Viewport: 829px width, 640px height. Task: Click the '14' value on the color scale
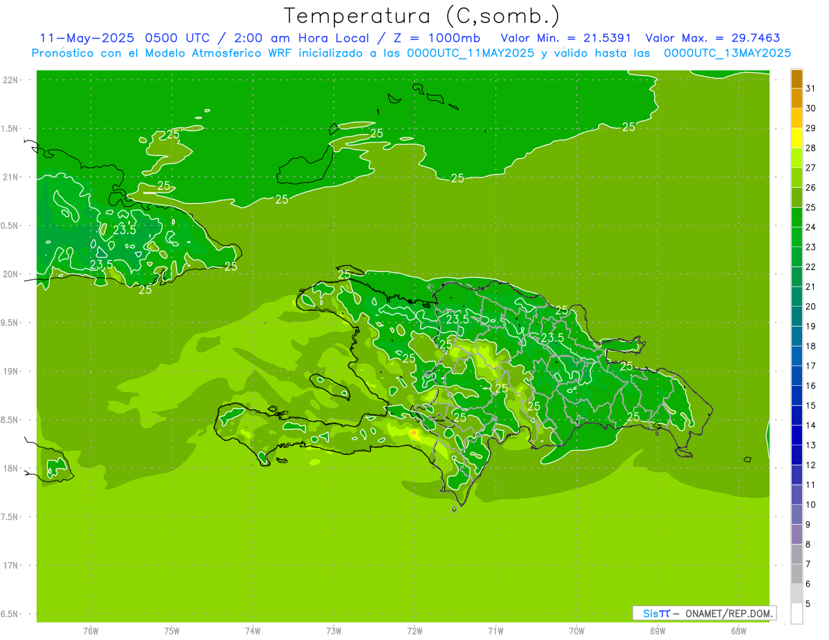pyautogui.click(x=811, y=425)
